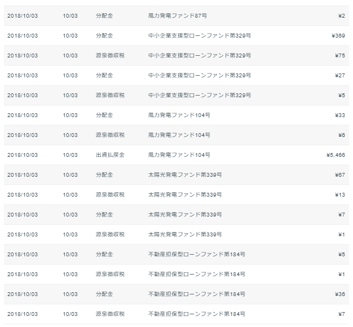Screen dimensions: 353x327
Task: Click 分配金 in the 風力発電ファンド87号 row
Action: point(104,16)
